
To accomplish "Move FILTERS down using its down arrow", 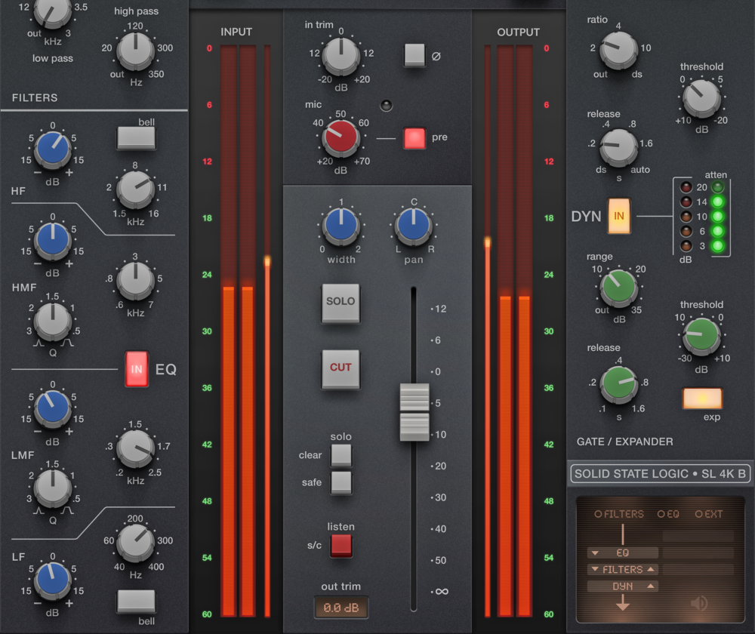I will pos(595,570).
